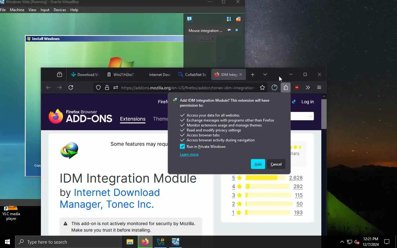Go back to the previous page
397x248 pixels.
[48, 87]
